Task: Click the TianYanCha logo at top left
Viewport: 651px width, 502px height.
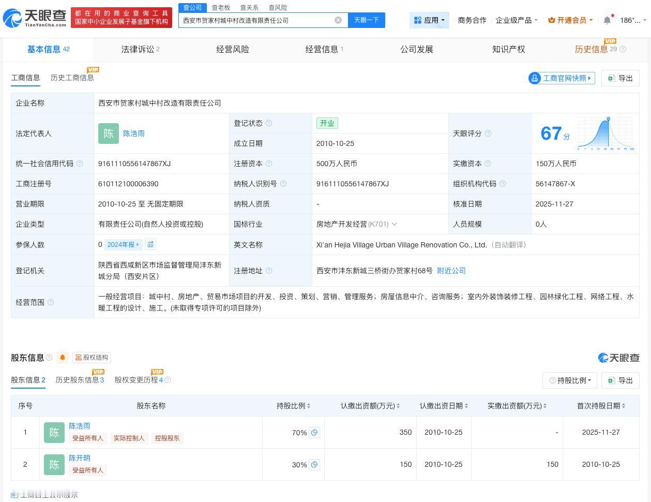Action: [35, 18]
